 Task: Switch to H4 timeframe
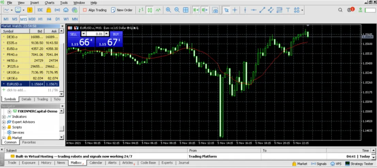pyautogui.click(x=49, y=19)
